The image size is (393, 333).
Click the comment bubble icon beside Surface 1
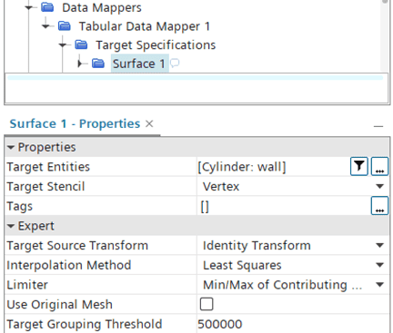coord(175,64)
